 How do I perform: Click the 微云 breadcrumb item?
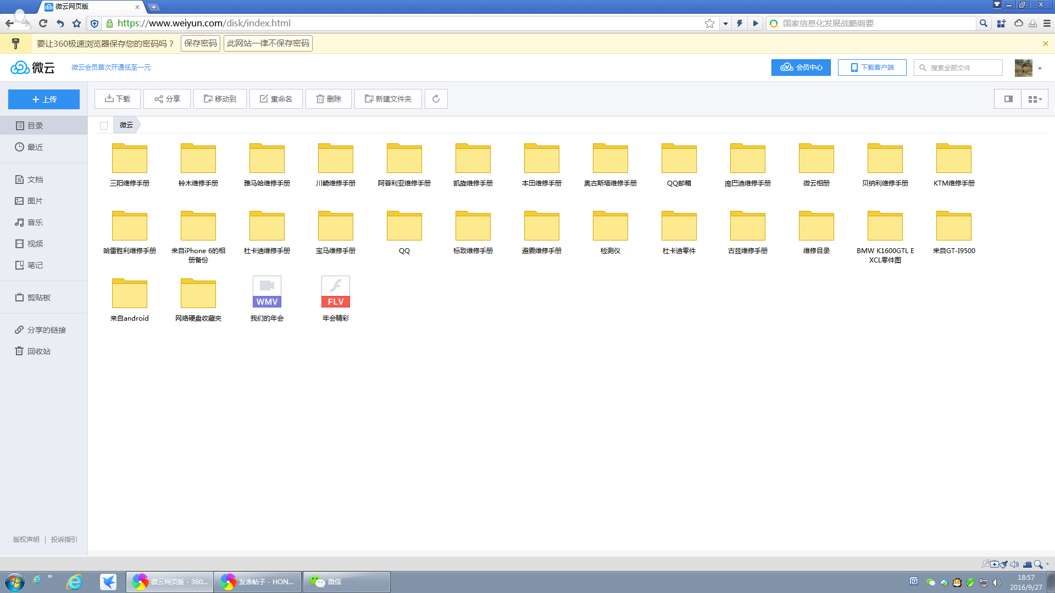click(126, 125)
